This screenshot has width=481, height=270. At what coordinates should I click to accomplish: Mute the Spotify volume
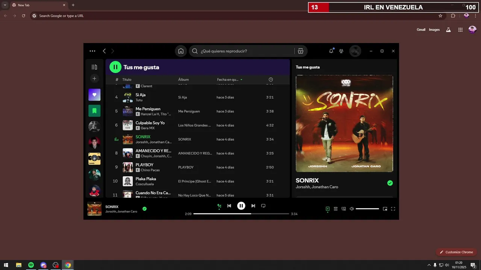pos(352,209)
